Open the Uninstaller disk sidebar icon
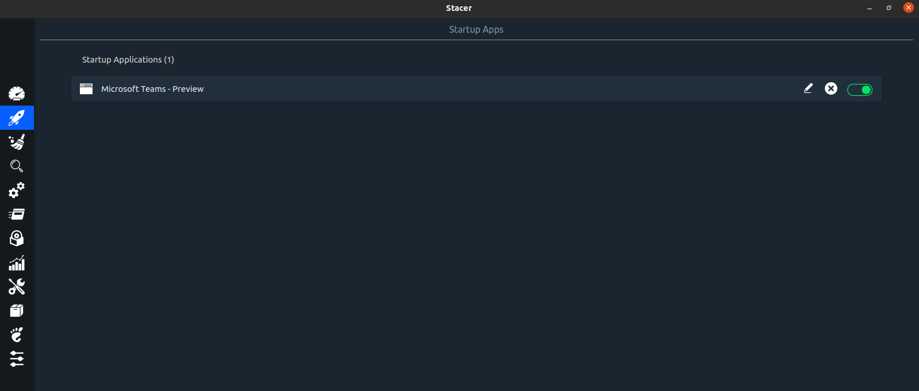Viewport: 919px width, 391px height. [17, 238]
